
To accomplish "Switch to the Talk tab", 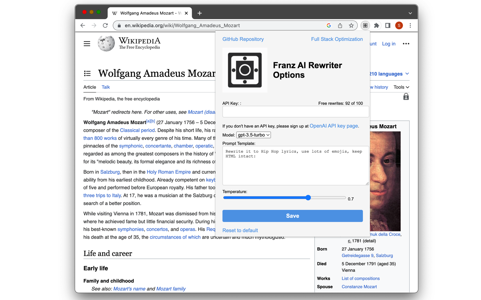I will (x=106, y=87).
